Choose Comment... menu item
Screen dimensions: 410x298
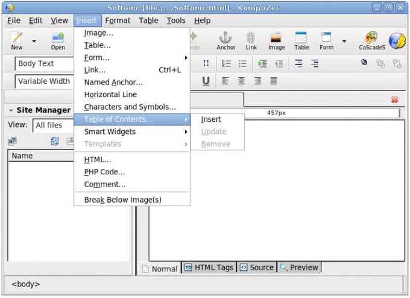tap(132, 184)
